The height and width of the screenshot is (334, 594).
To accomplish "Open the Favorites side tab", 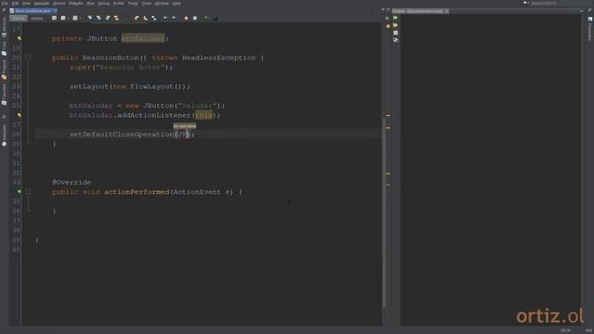I will tap(4, 95).
